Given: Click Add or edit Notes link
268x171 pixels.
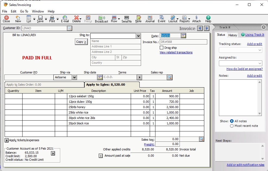Looking at the screenshot, I should (x=254, y=76).
